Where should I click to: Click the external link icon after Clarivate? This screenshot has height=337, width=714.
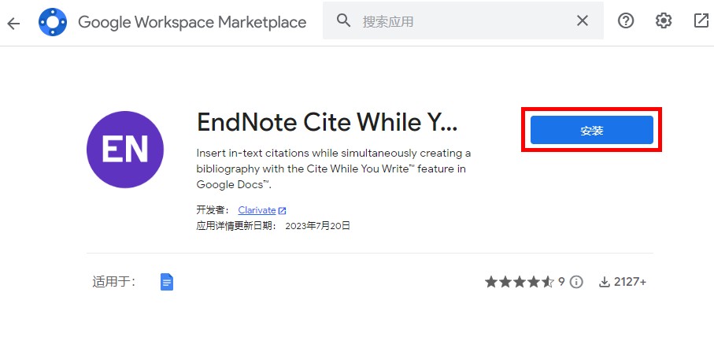(x=283, y=210)
